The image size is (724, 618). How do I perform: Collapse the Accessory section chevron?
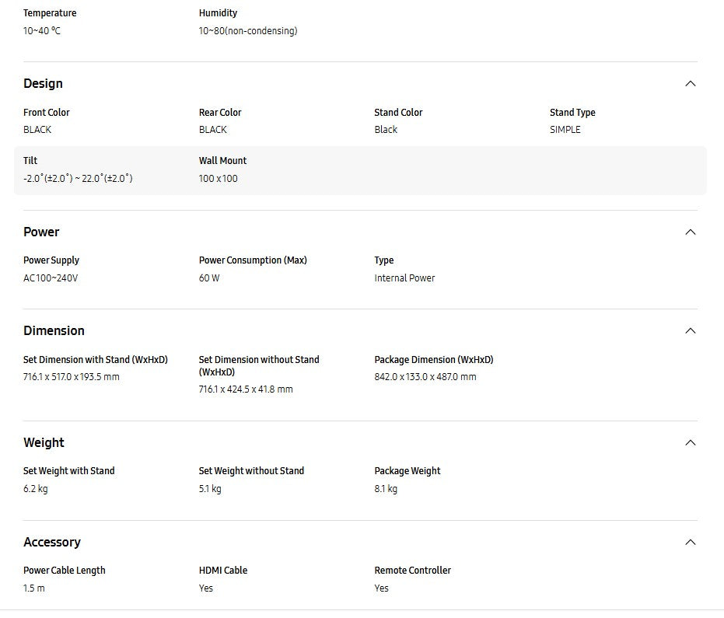click(690, 543)
